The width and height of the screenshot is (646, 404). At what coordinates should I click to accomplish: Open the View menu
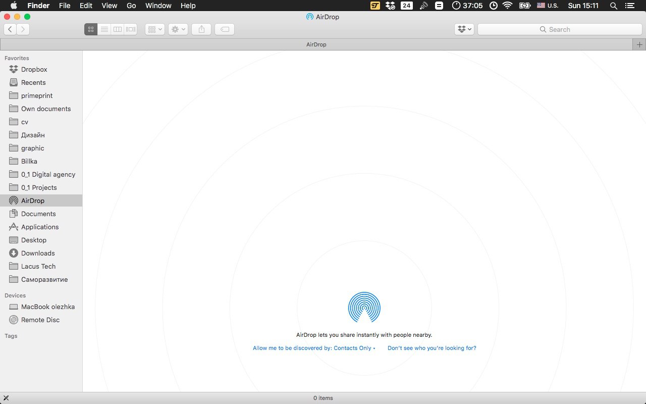point(109,6)
